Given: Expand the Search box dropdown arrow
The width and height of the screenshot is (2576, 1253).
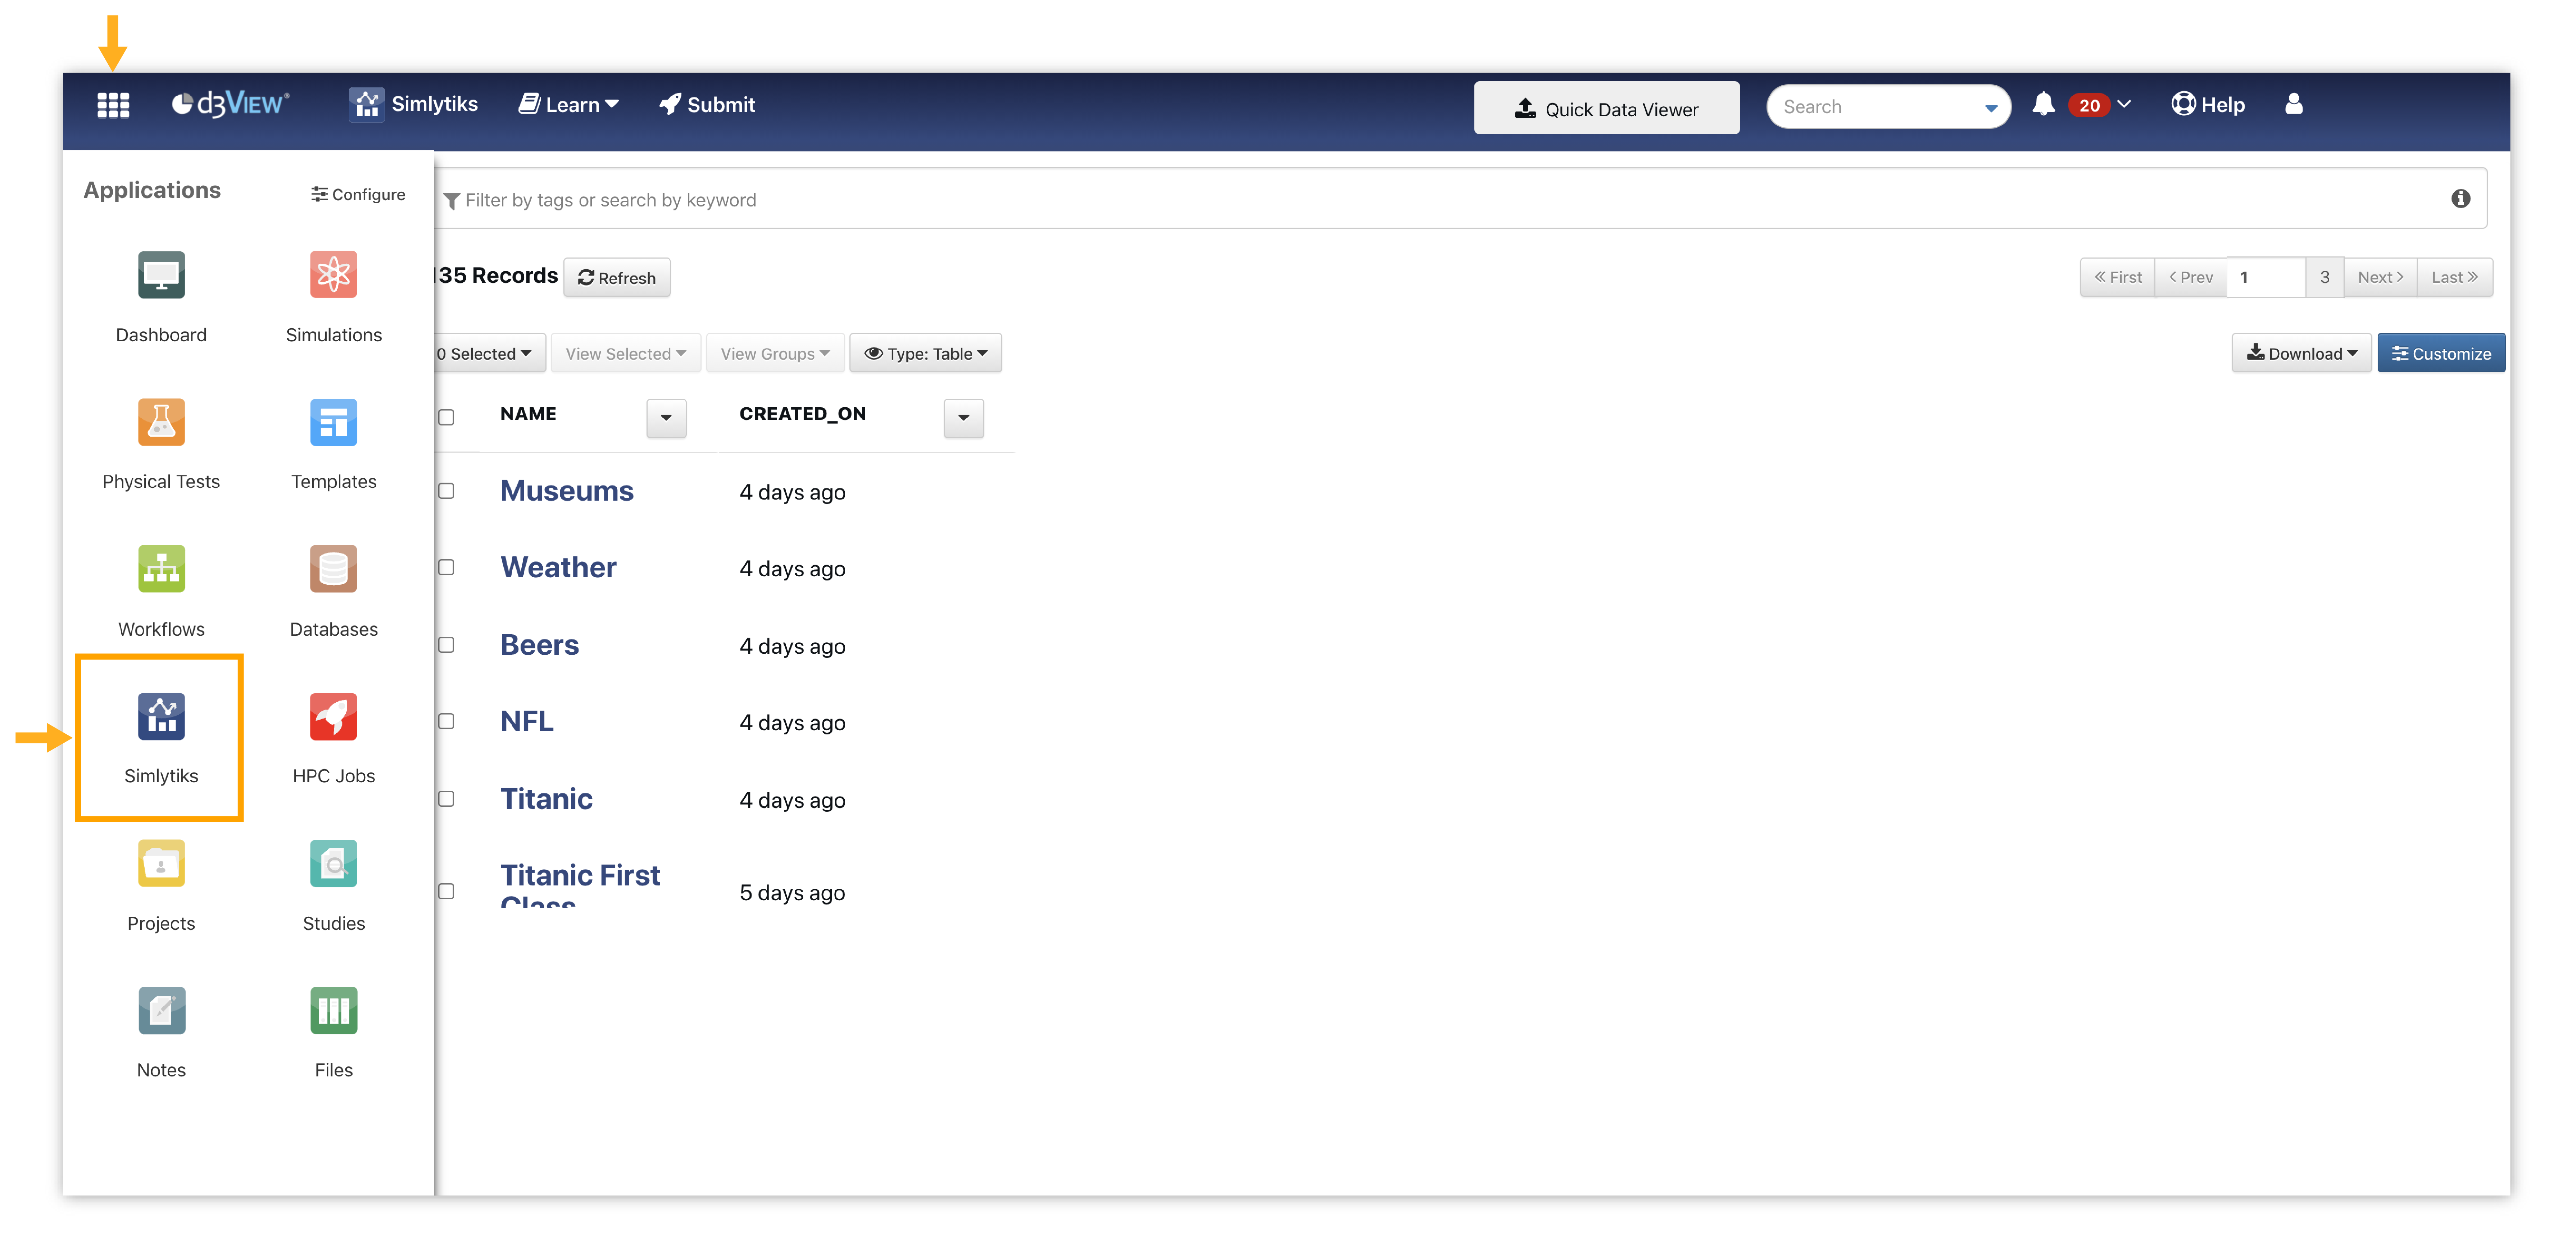Looking at the screenshot, I should [x=1991, y=108].
